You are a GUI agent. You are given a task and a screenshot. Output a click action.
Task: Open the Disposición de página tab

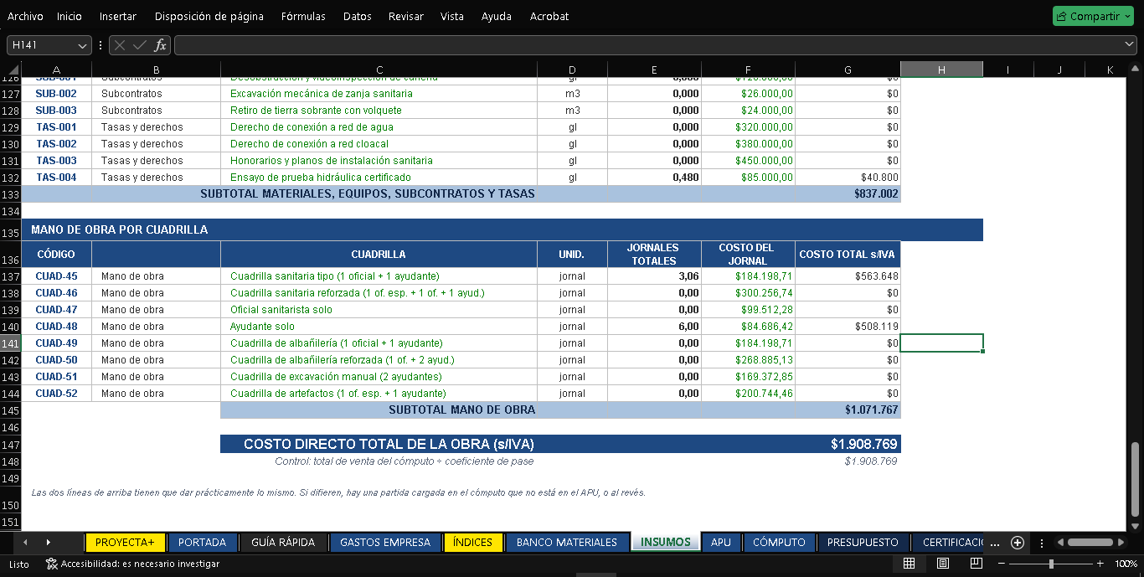209,16
